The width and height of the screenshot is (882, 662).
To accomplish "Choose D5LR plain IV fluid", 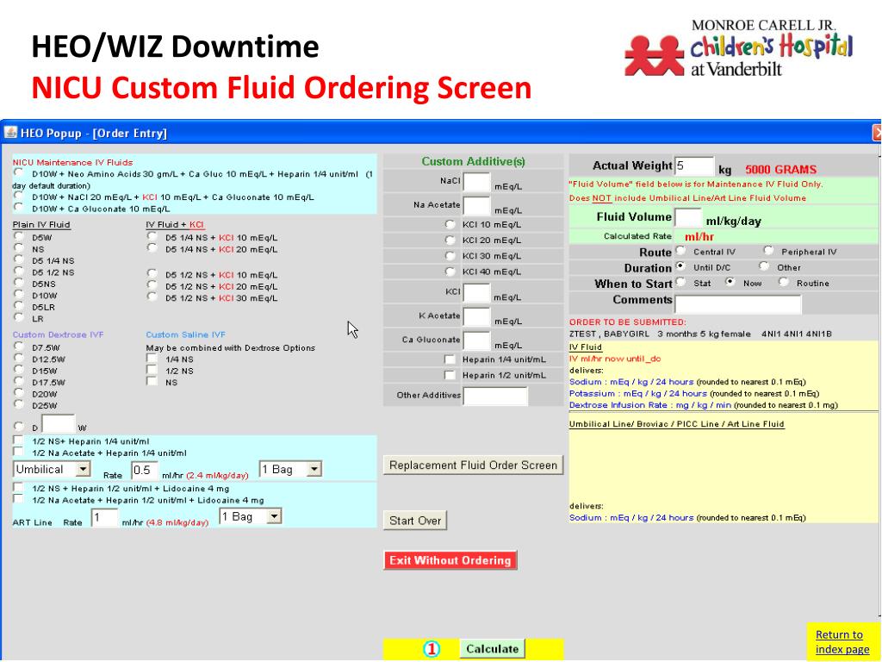I will pyautogui.click(x=19, y=306).
